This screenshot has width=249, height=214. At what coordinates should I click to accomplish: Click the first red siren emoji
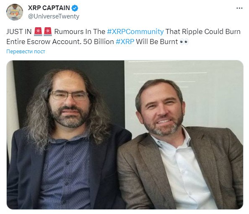pyautogui.click(x=38, y=31)
